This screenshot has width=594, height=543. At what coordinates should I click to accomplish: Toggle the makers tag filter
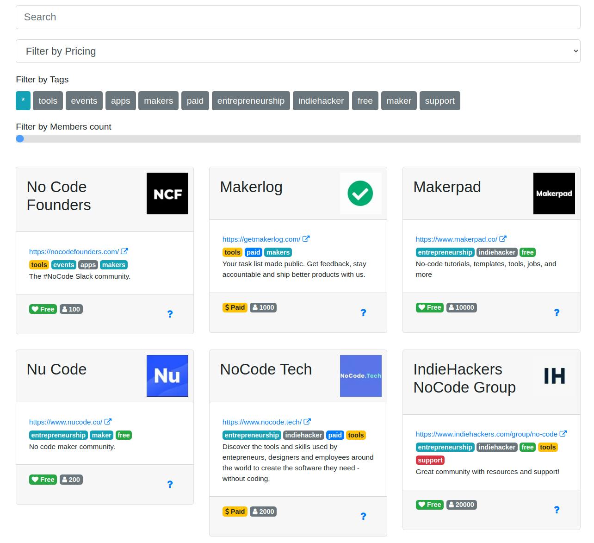pyautogui.click(x=159, y=101)
